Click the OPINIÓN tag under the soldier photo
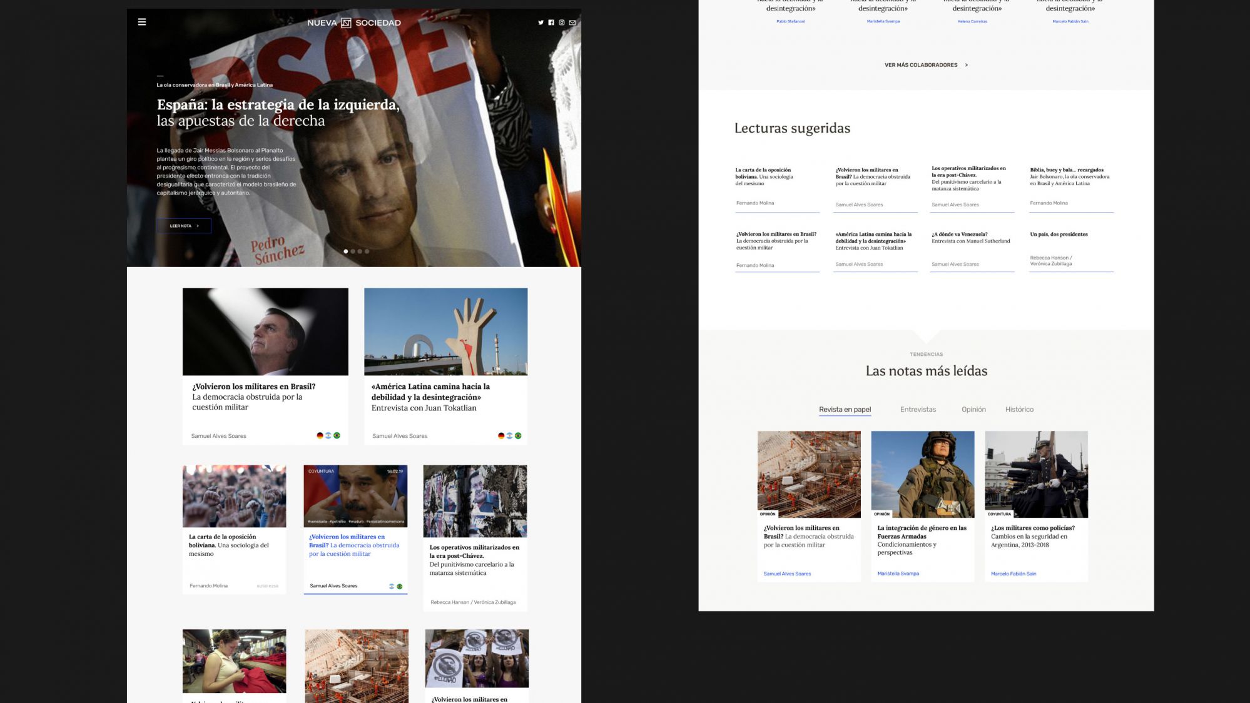The image size is (1250, 703). click(x=882, y=514)
